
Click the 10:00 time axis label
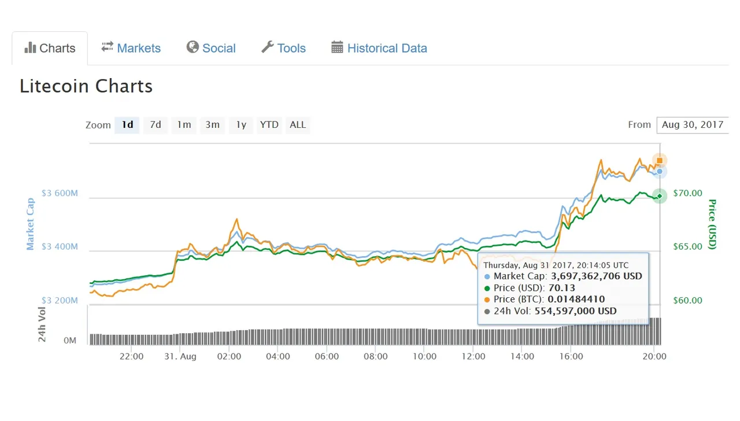(x=424, y=356)
